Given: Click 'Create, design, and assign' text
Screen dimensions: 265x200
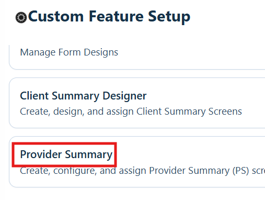Looking at the screenshot, I should [x=76, y=112].
